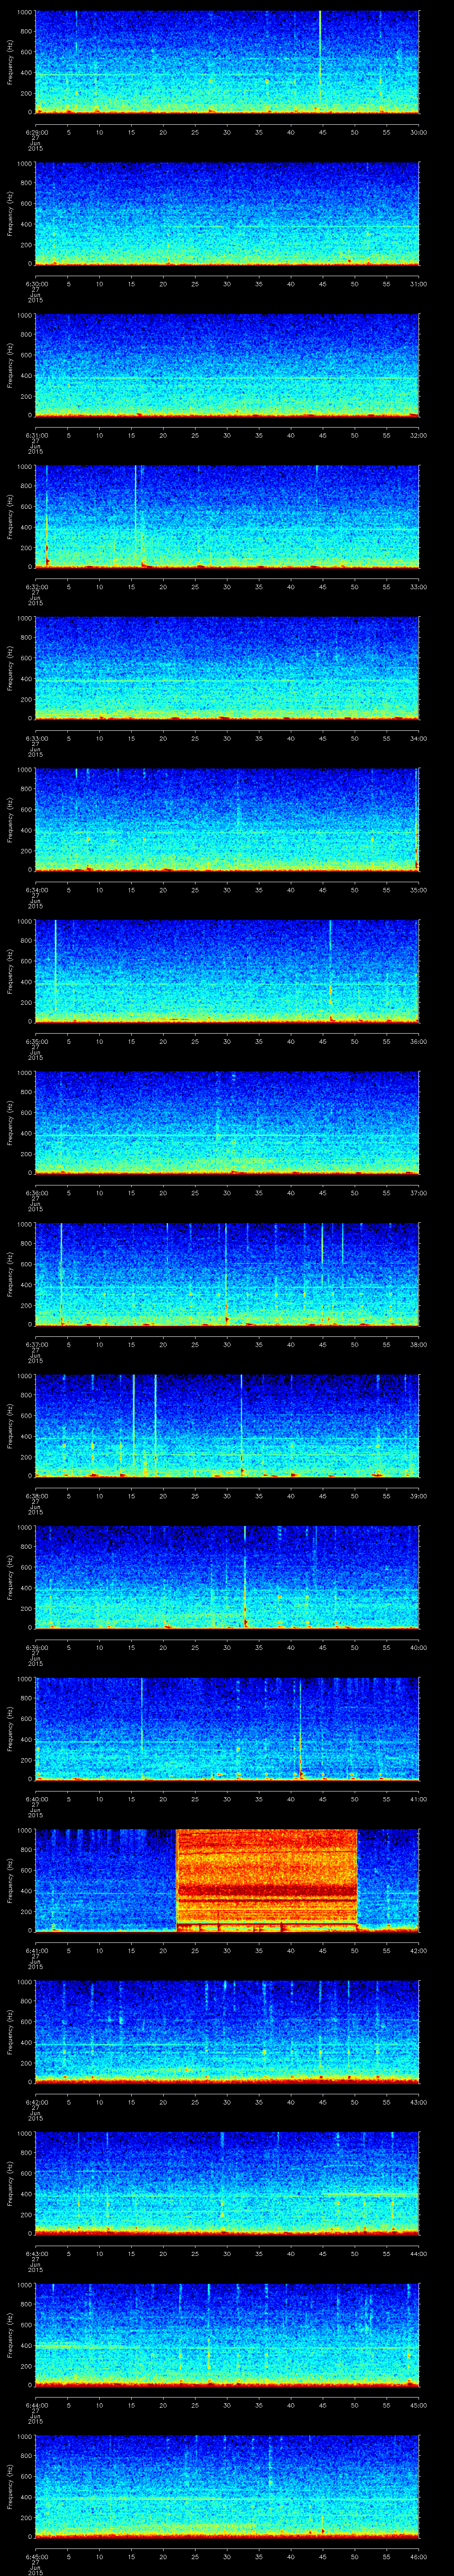Click the 6:39:00 start time label
454x2576 pixels.
[37, 1647]
